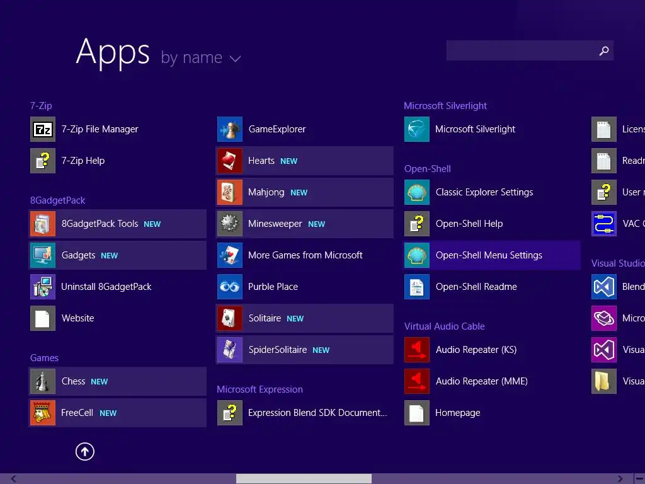This screenshot has height=484, width=645.
Task: Click the 'Minesweeper' app name text
Action: pyautogui.click(x=275, y=224)
